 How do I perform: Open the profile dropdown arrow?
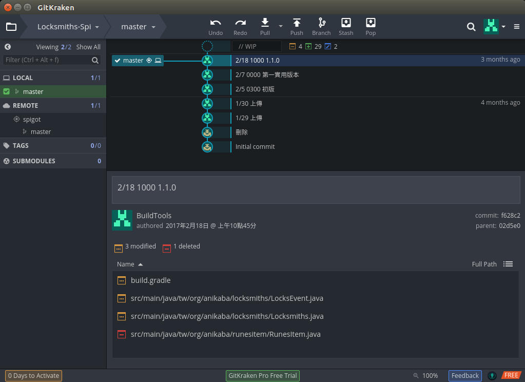coord(503,27)
